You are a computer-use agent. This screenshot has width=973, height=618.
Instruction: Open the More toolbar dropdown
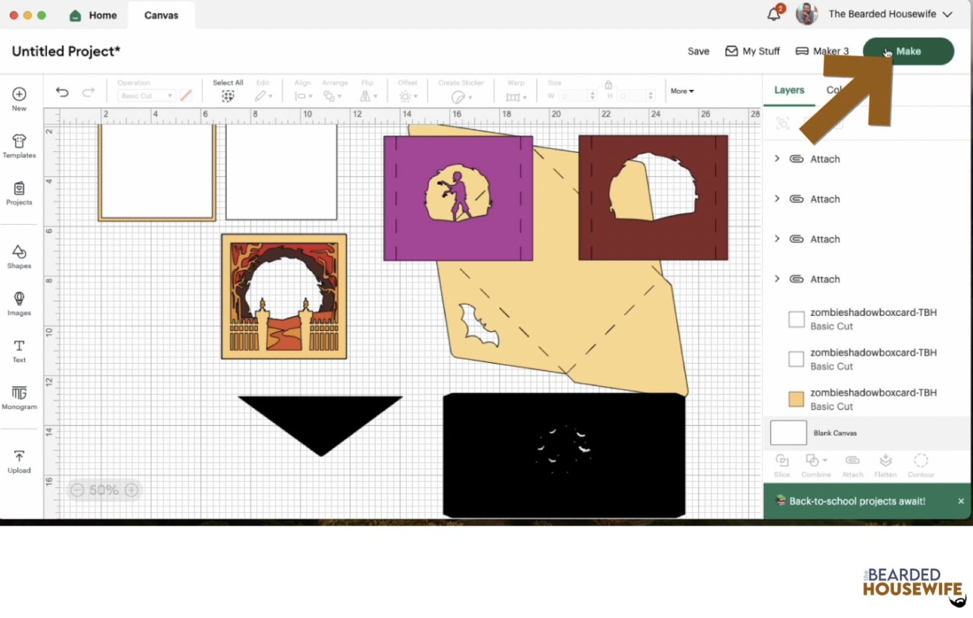pyautogui.click(x=682, y=91)
